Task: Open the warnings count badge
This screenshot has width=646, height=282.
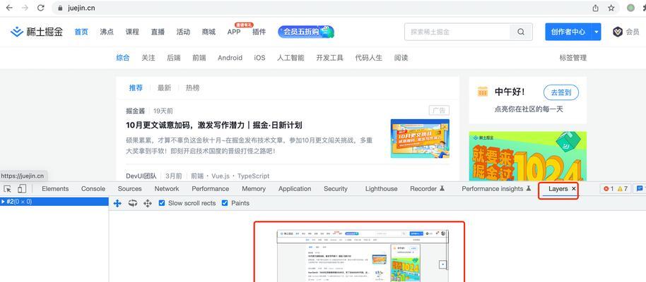Action: [x=622, y=189]
